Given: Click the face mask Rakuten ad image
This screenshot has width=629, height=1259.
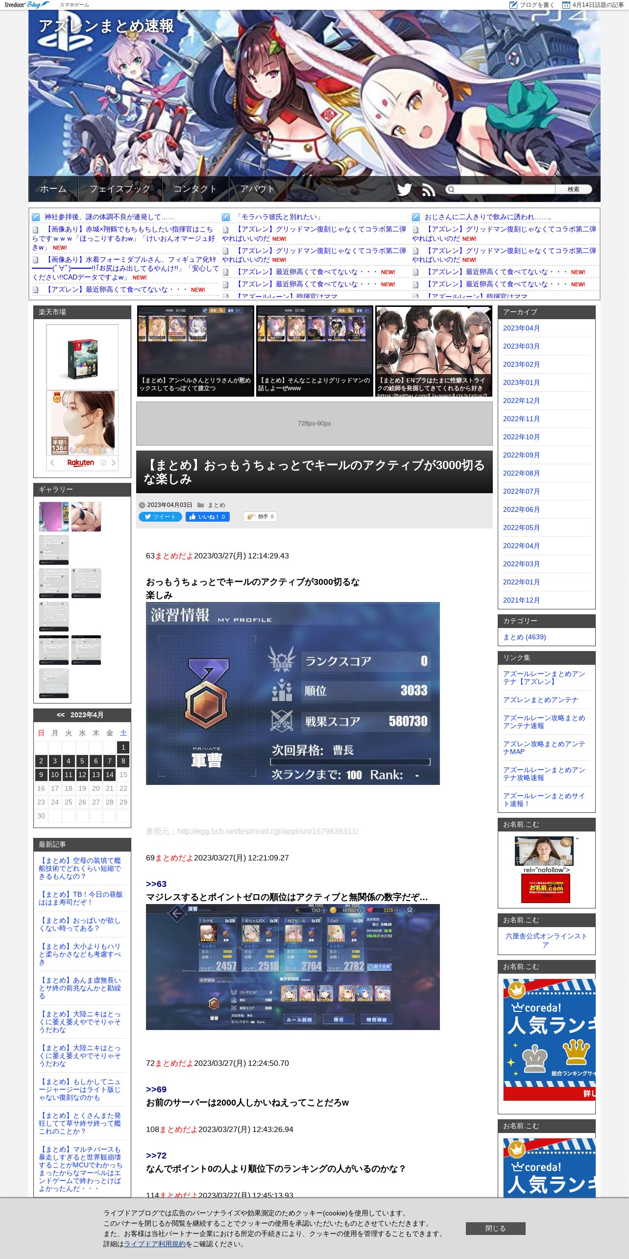Looking at the screenshot, I should point(82,423).
